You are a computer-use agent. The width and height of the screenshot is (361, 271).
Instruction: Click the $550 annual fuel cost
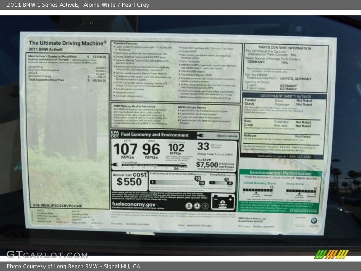[x=129, y=182]
